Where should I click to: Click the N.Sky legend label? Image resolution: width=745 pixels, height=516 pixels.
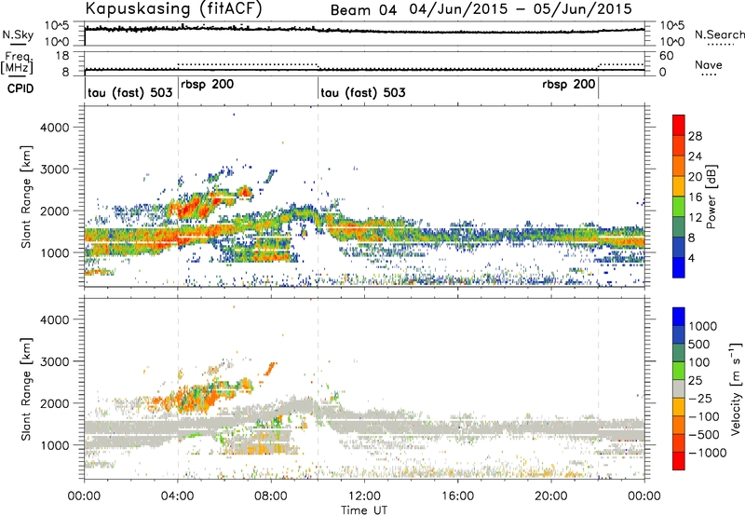pyautogui.click(x=18, y=34)
